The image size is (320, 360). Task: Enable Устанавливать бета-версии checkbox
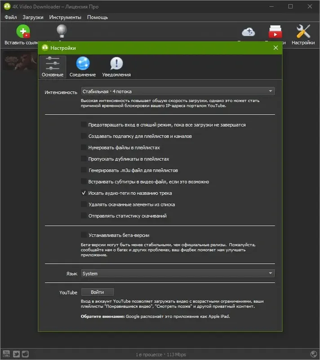point(84,235)
